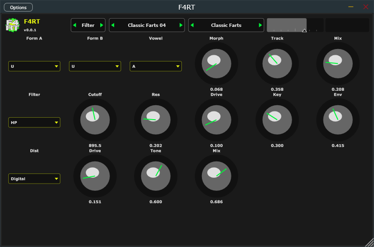Screen dimensions: 374x247
Task: Open the Form A vowel dropdown
Action: point(34,66)
